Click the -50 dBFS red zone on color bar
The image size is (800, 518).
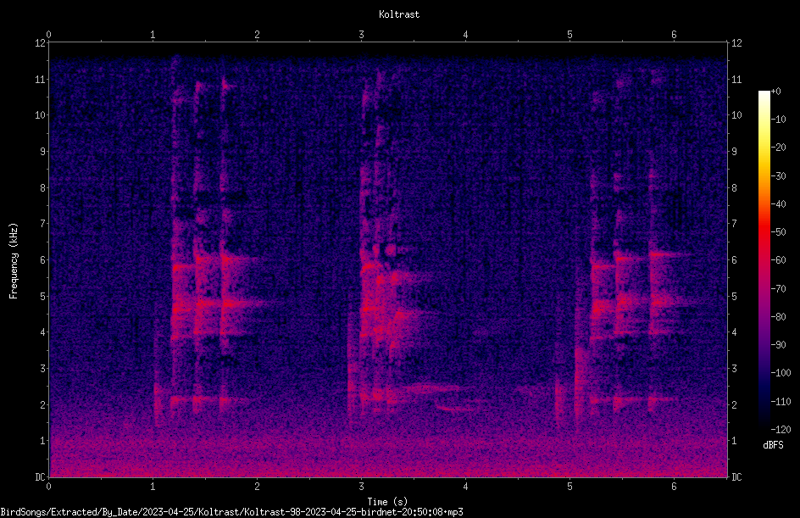(x=764, y=232)
